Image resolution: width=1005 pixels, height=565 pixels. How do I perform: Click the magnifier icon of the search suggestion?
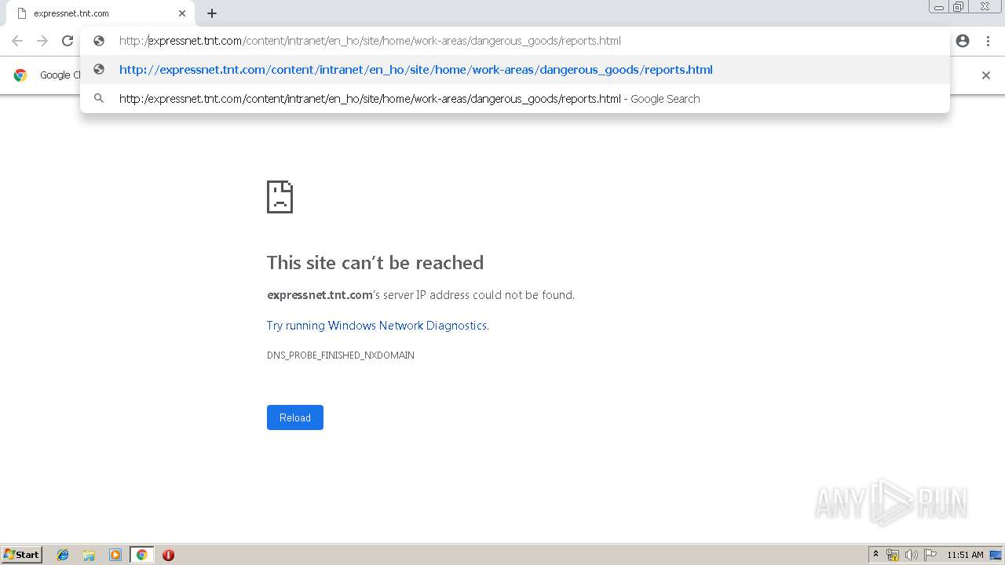(x=99, y=98)
